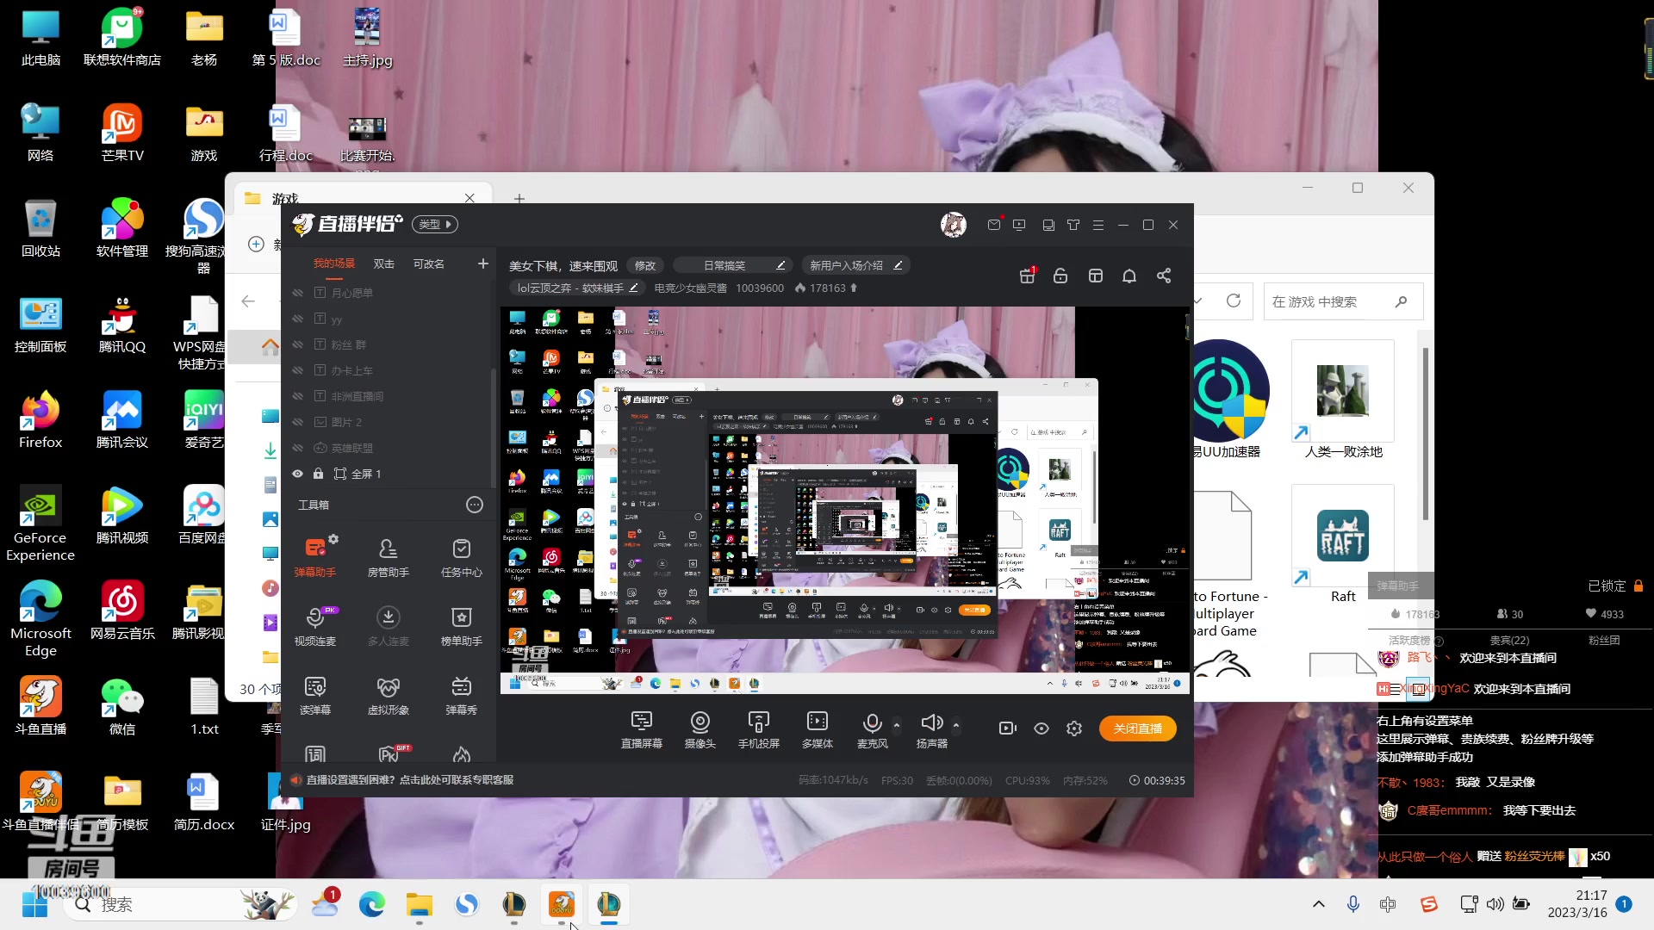The image size is (1654, 930).
Task: Expand speaker options arrow
Action: [x=956, y=725]
